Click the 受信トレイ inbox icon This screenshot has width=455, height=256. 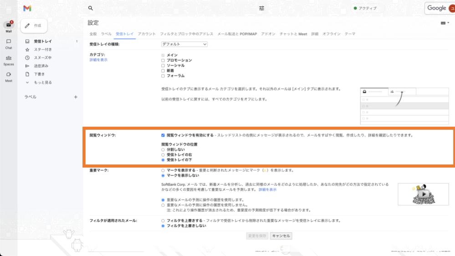[27, 41]
